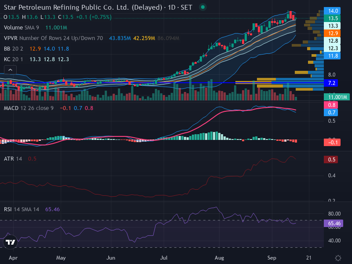Click the 11.001M volume tag
352x264 pixels.
pos(337,97)
